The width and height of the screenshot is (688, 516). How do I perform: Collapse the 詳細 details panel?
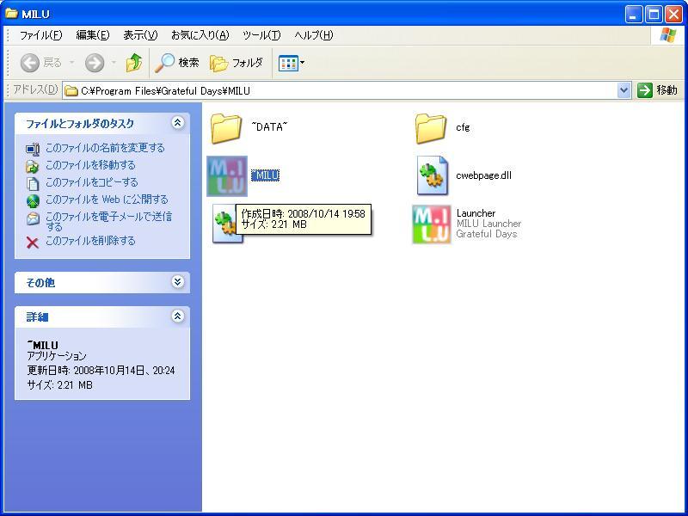(178, 316)
